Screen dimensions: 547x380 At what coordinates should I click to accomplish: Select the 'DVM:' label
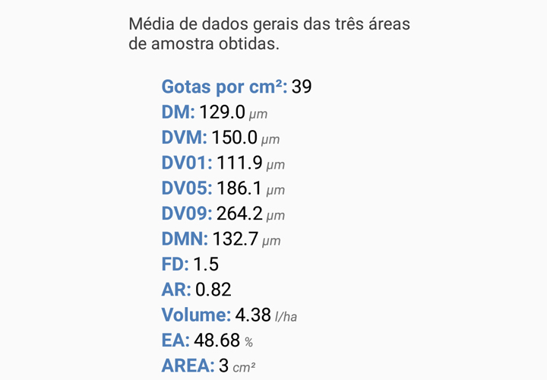pyautogui.click(x=184, y=138)
